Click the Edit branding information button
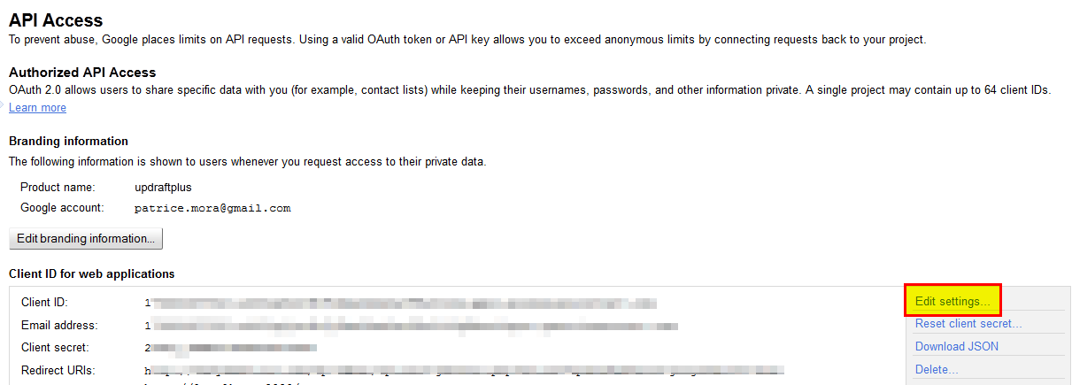This screenshot has height=385, width=1072. [86, 239]
